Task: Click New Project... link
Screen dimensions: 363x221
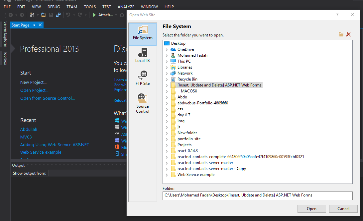Action: tap(33, 83)
